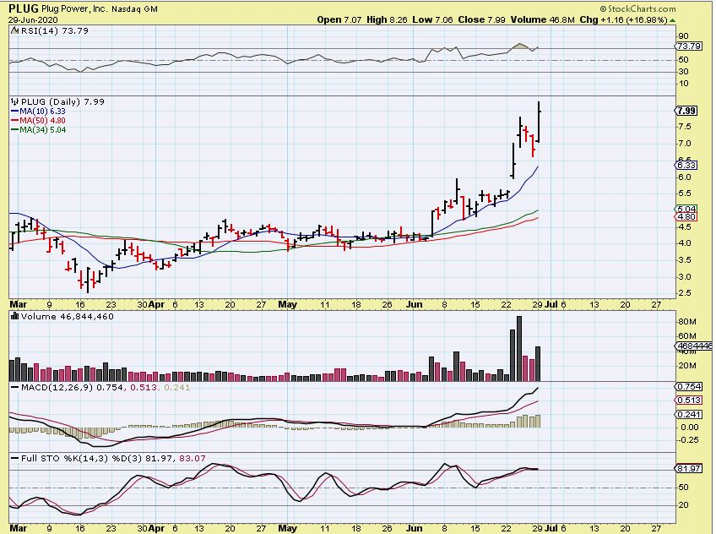
Task: Click the green up-arrow beside the change percent
Action: pos(673,20)
